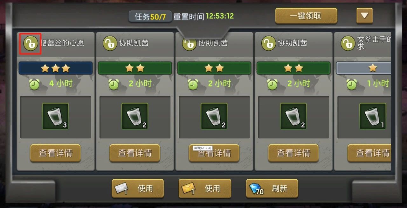Open 查看详情 for 格蕾丝的心愿 mission
The image size is (407, 208).
click(x=56, y=153)
